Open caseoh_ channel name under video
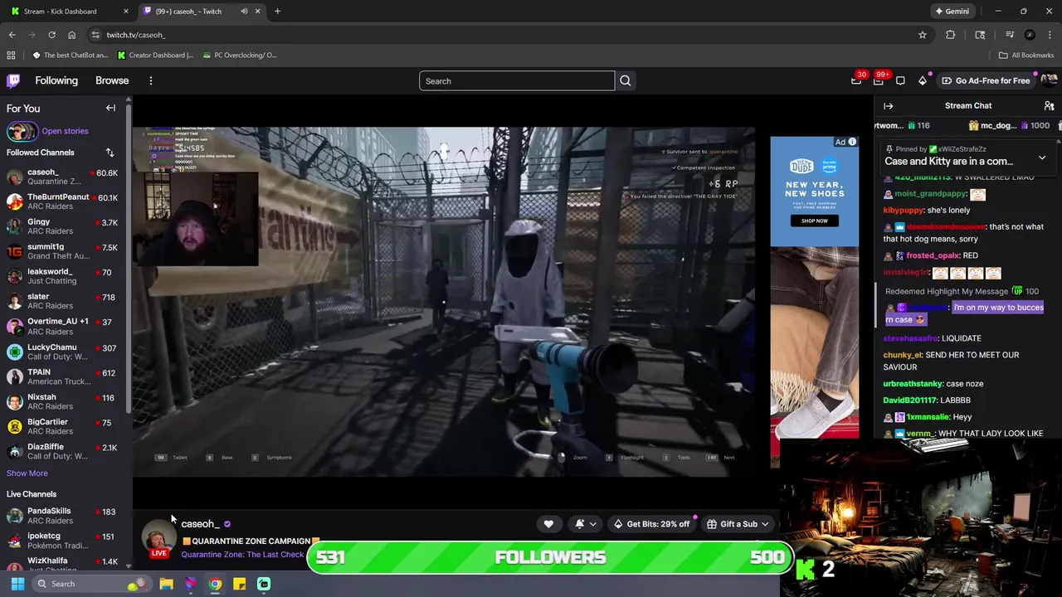This screenshot has height=597, width=1062. click(x=200, y=524)
